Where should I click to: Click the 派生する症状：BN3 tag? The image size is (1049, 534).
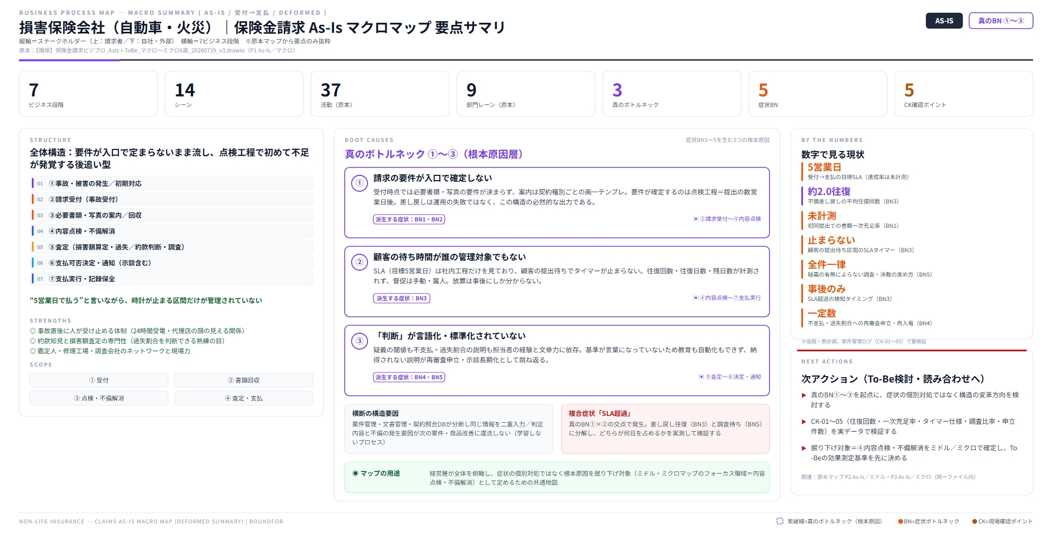[x=401, y=298]
